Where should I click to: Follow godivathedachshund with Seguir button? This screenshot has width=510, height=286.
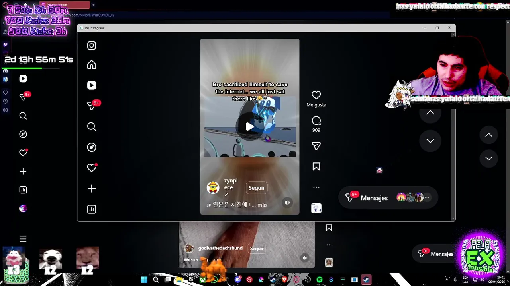pyautogui.click(x=257, y=249)
